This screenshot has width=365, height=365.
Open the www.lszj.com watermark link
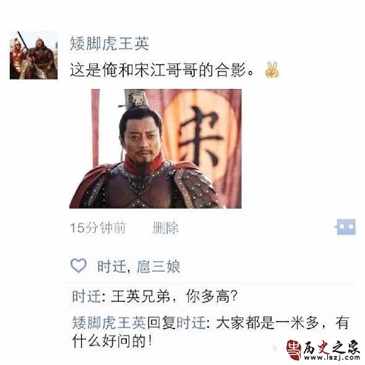click(x=331, y=358)
